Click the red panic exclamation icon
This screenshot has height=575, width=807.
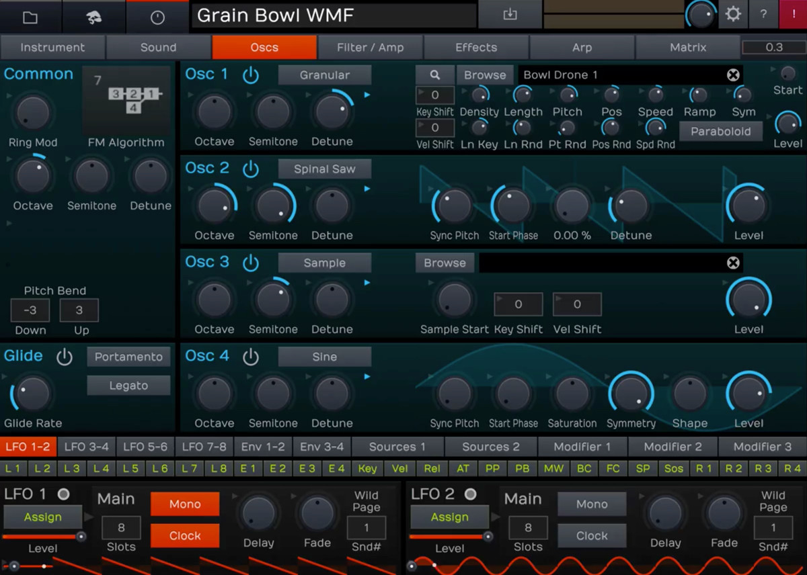(793, 15)
